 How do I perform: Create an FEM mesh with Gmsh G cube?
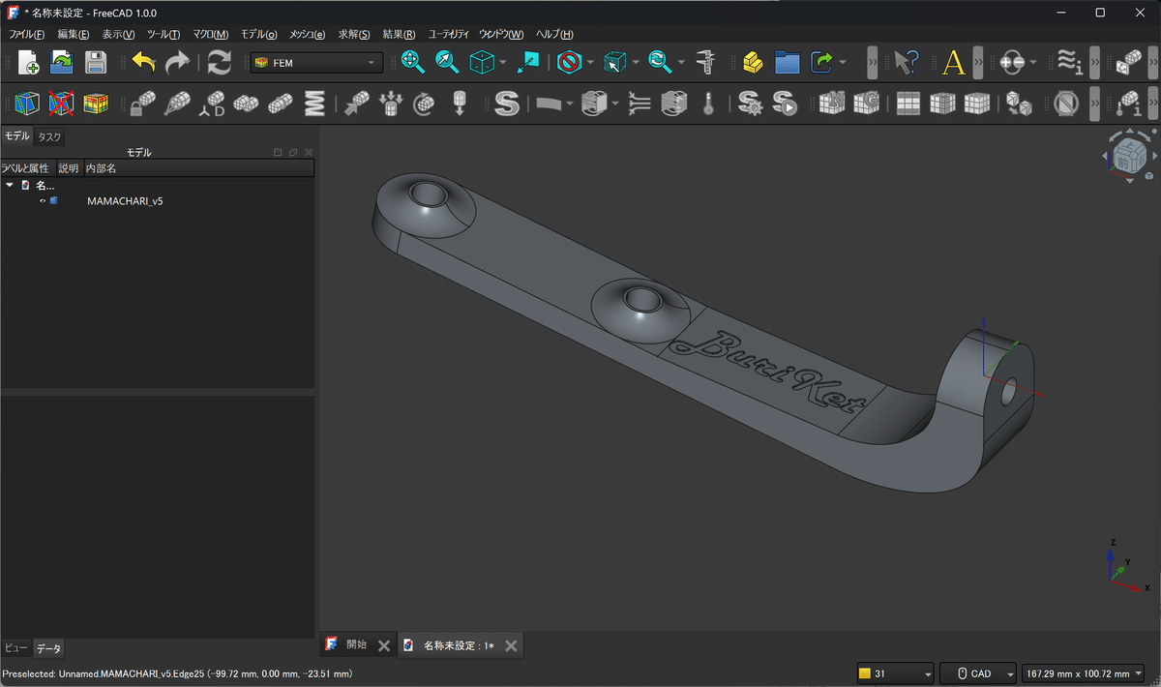(x=866, y=103)
